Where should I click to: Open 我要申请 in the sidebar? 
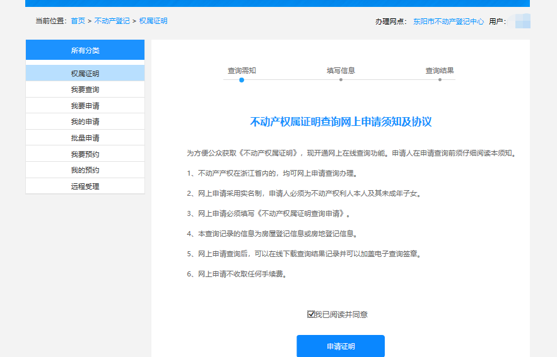(x=85, y=106)
